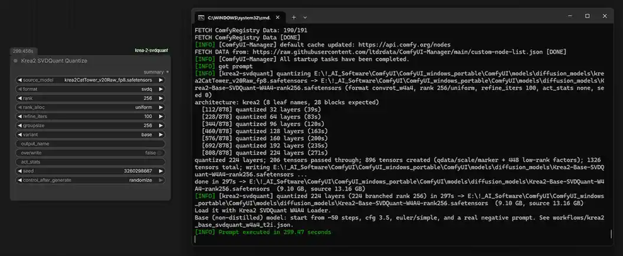The image size is (623, 256).
Task: Open the format svdq combo
Action: click(90, 89)
